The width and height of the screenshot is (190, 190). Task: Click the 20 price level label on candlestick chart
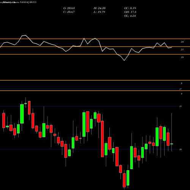(x=180, y=149)
